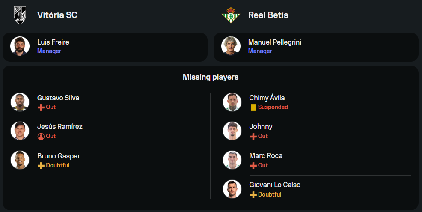
Task: Select the Jesús Ramírez player name
Action: 59,127
